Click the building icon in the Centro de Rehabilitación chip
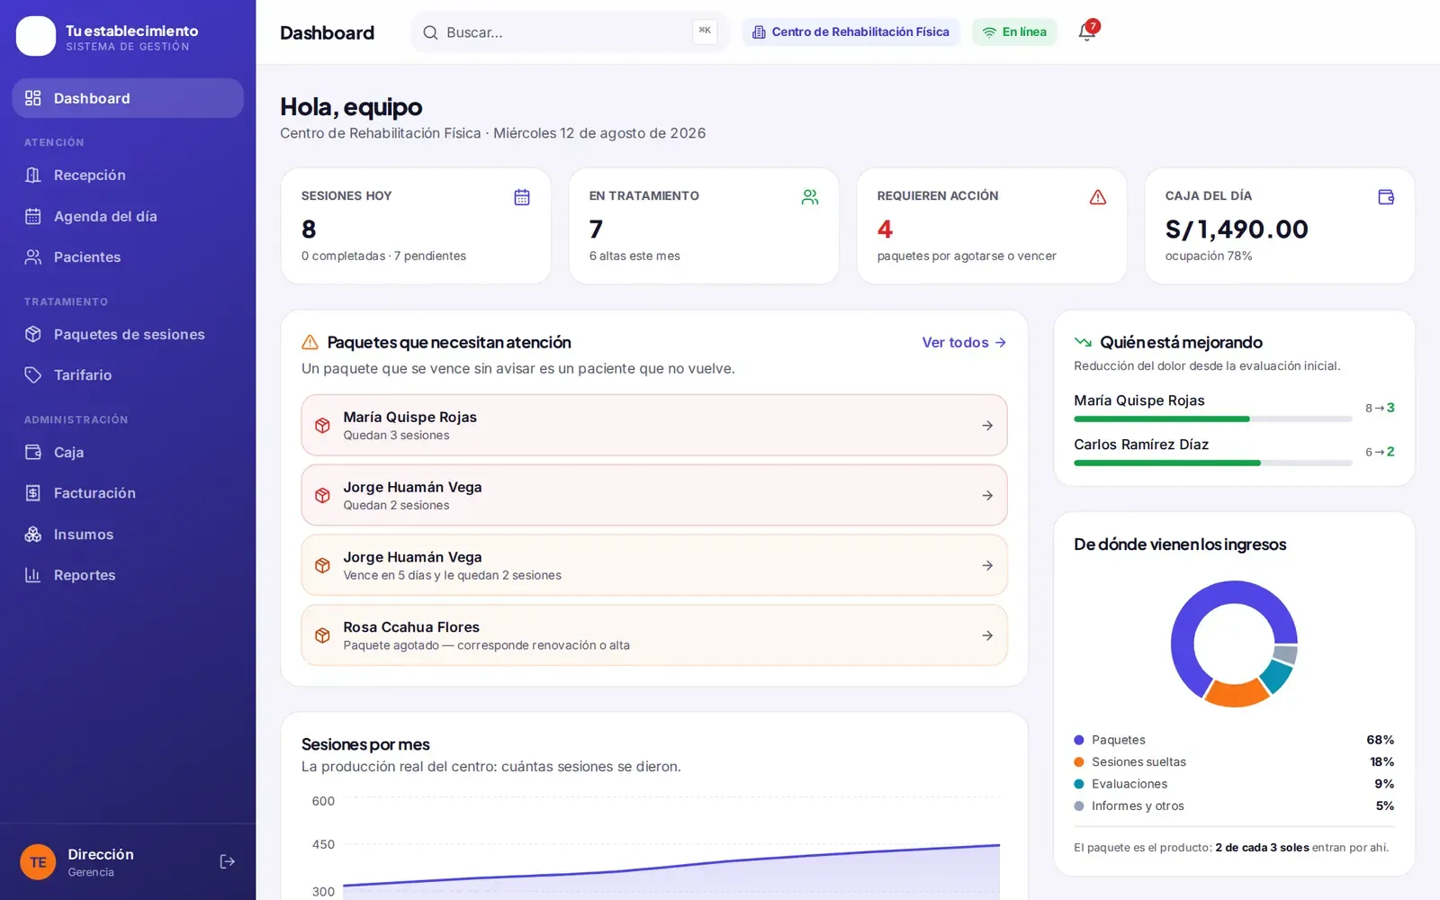1440x900 pixels. (759, 32)
